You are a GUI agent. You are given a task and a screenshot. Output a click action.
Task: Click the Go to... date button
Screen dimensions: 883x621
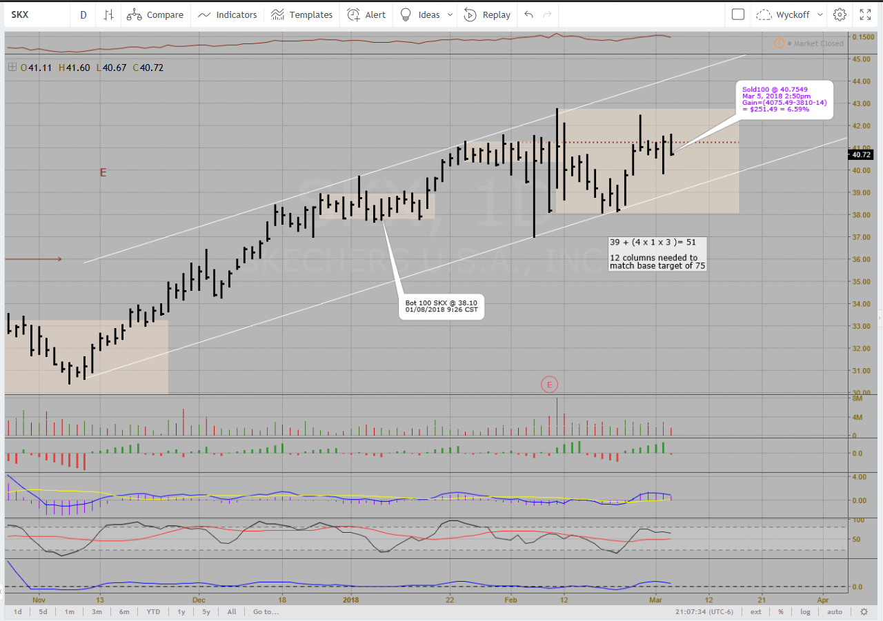266,611
